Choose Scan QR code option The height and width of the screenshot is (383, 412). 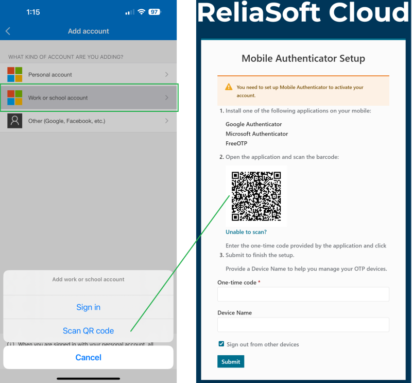88,330
